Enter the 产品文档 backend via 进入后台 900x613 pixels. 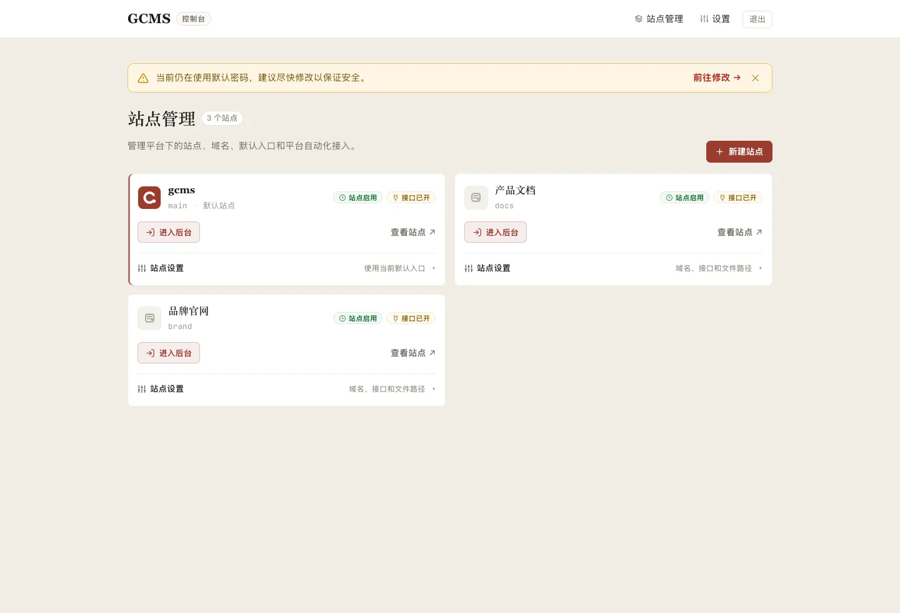(496, 232)
